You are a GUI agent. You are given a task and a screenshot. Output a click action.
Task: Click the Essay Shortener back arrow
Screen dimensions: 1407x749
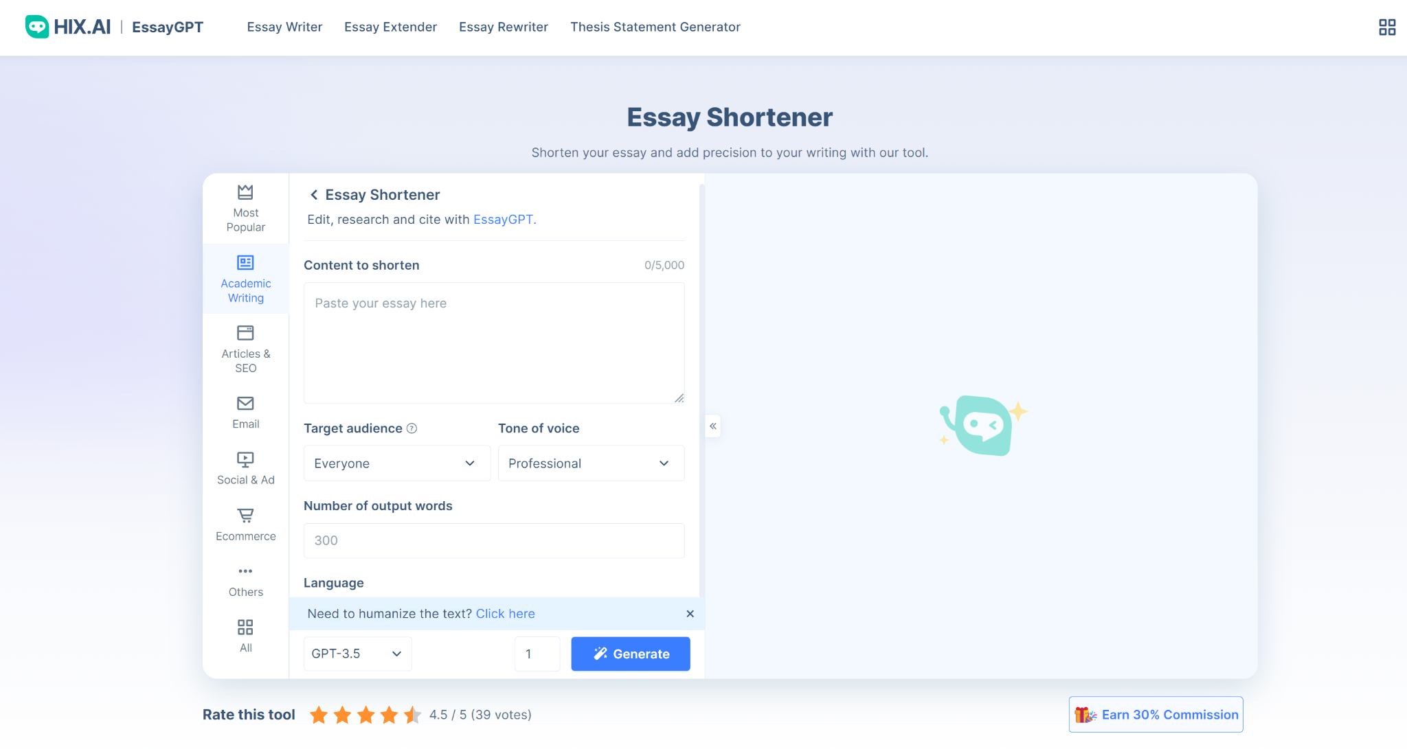(x=313, y=194)
